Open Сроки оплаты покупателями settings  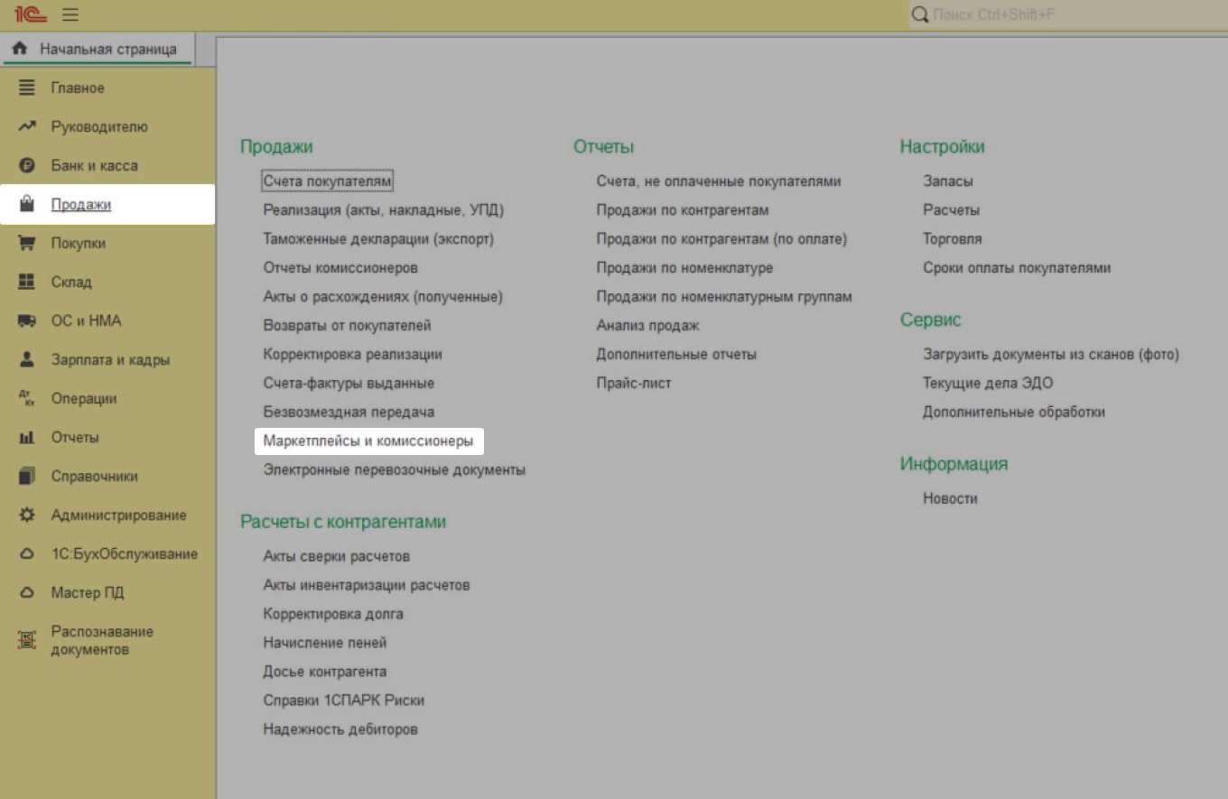tap(1017, 268)
